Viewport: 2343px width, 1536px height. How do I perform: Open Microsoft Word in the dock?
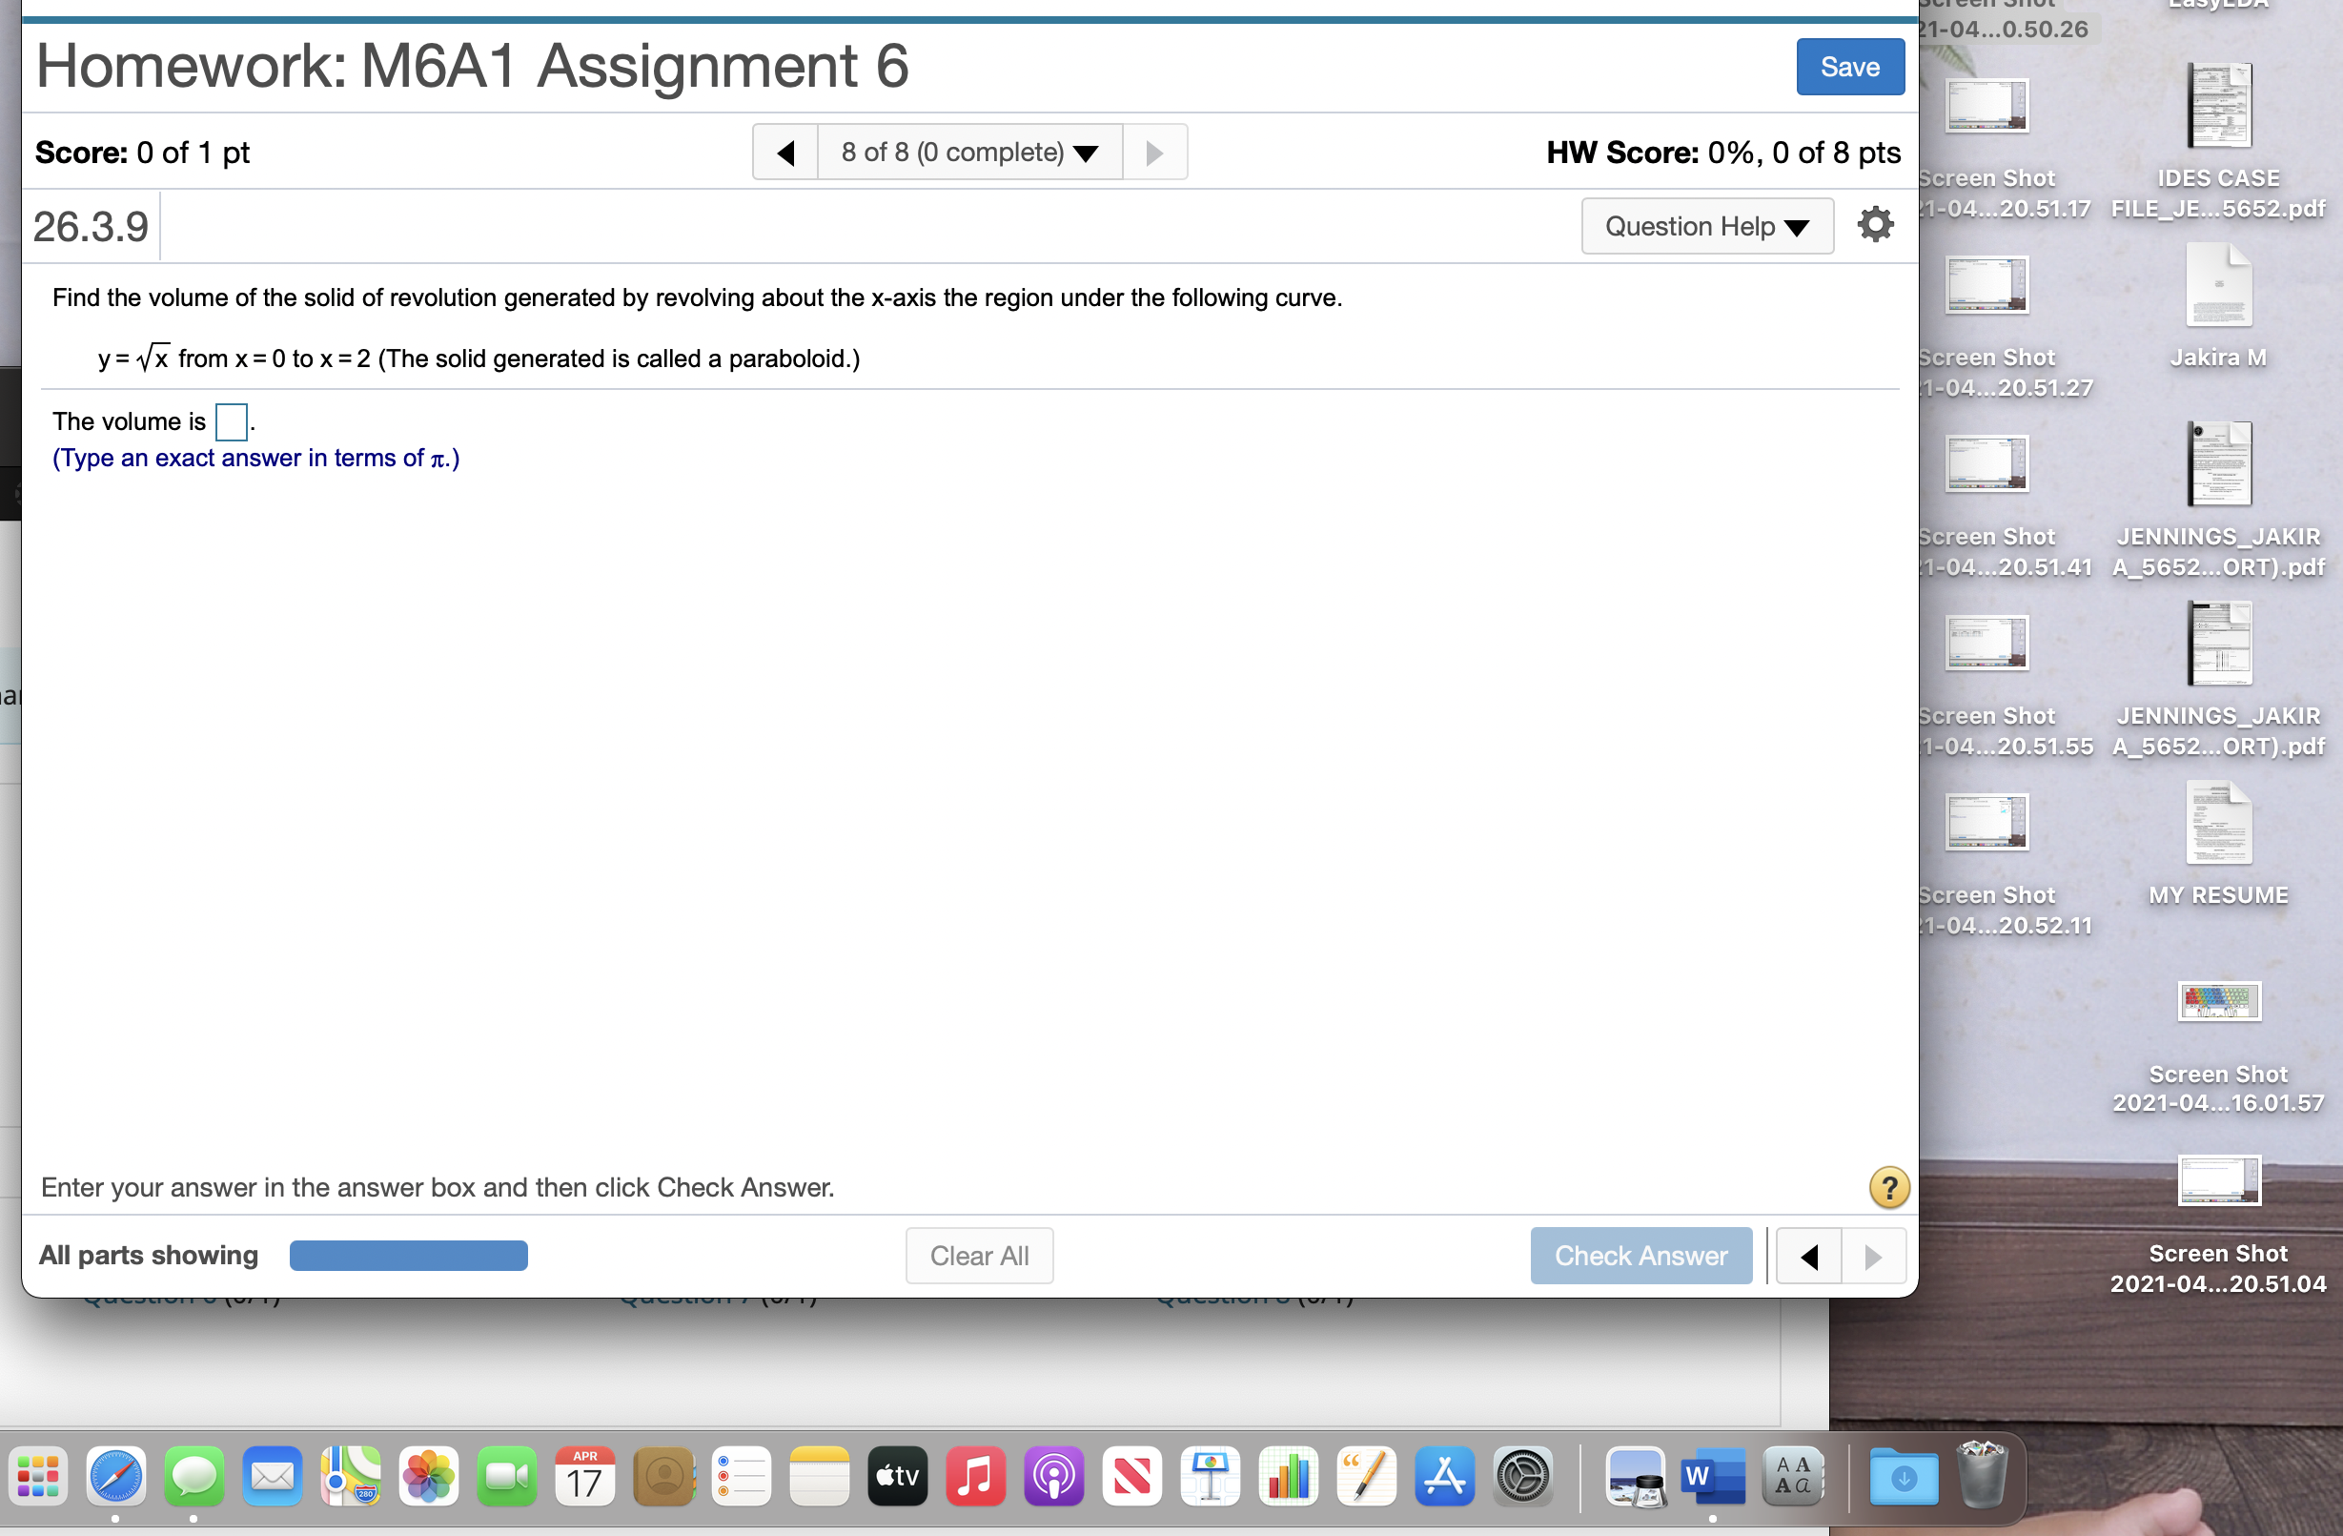[x=1712, y=1476]
